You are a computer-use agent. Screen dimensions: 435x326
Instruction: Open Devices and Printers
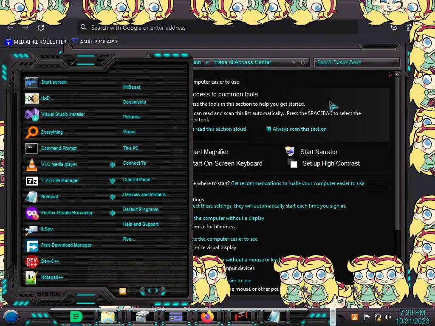coord(144,194)
